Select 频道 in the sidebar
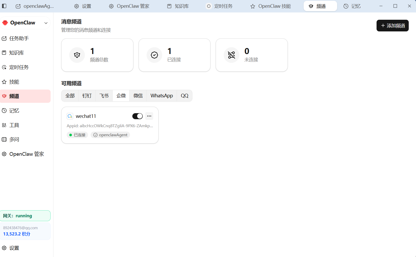The image size is (416, 257). (x=25, y=96)
